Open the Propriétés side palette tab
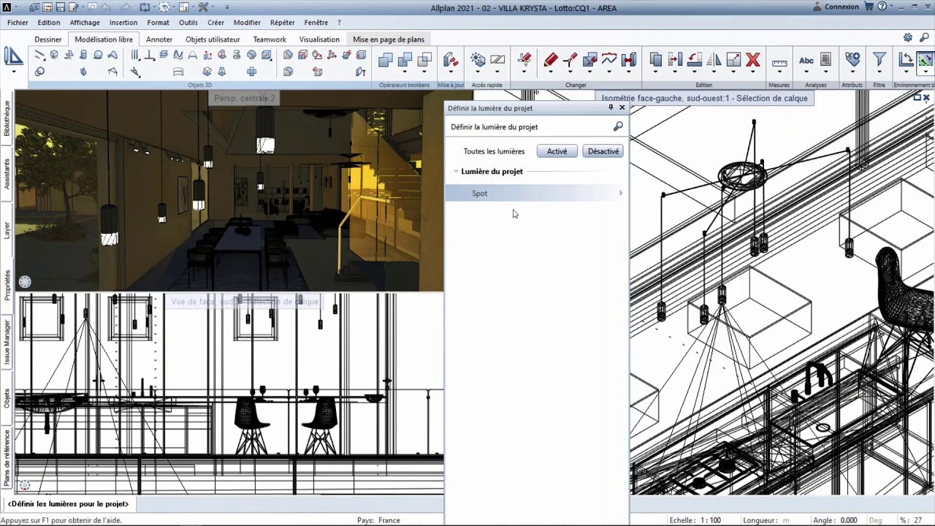This screenshot has width=935, height=526. pos(7,285)
